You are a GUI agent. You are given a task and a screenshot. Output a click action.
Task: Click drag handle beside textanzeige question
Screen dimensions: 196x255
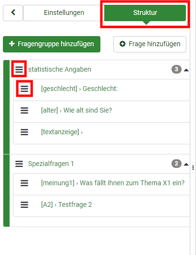(24, 132)
